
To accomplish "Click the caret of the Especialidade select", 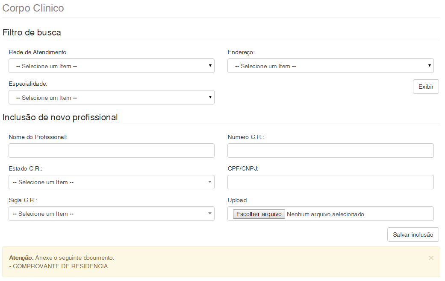I will (x=210, y=97).
